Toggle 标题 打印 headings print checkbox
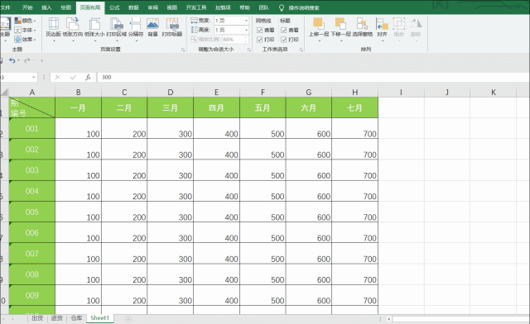530x324 pixels. 283,40
